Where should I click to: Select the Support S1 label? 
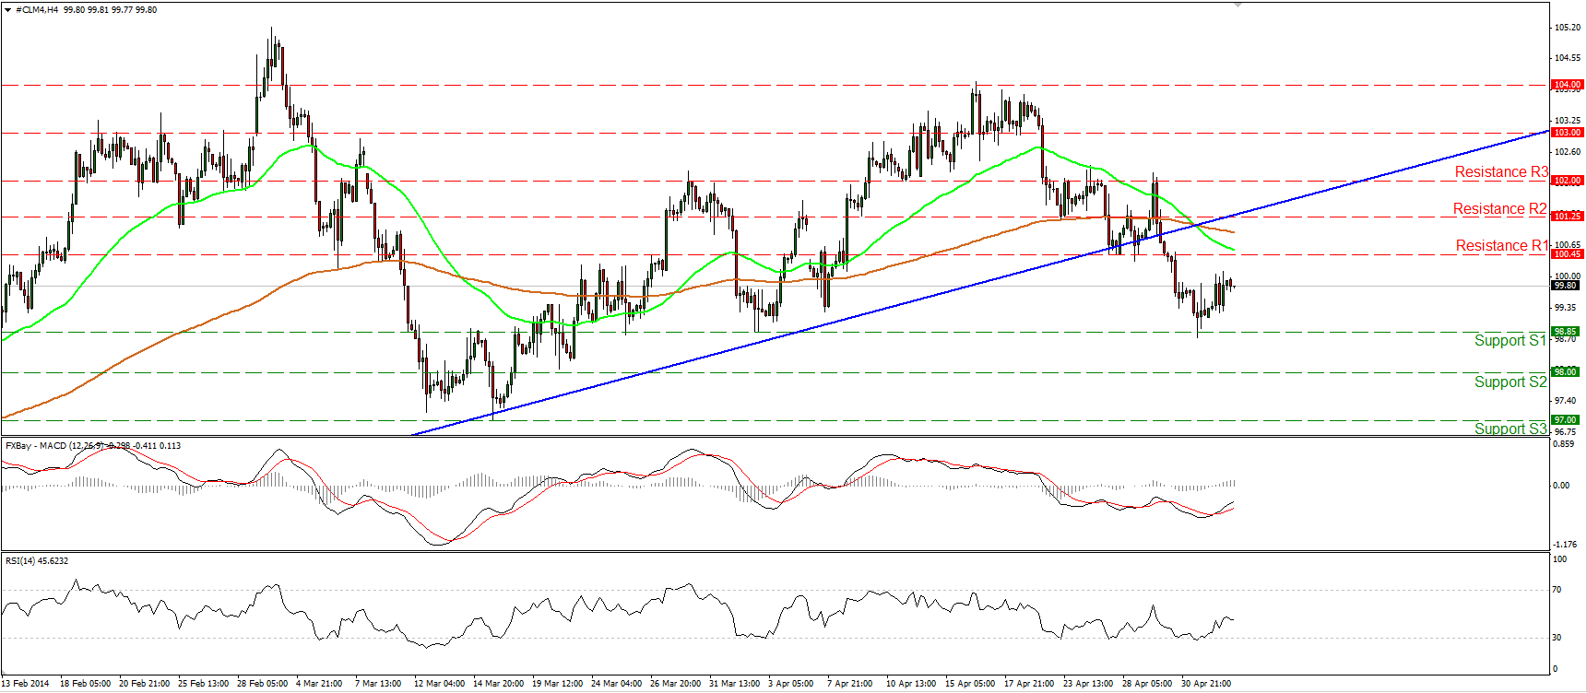pos(1510,340)
